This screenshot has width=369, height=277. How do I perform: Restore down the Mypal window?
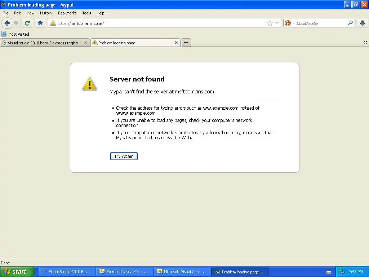[x=356, y=4]
